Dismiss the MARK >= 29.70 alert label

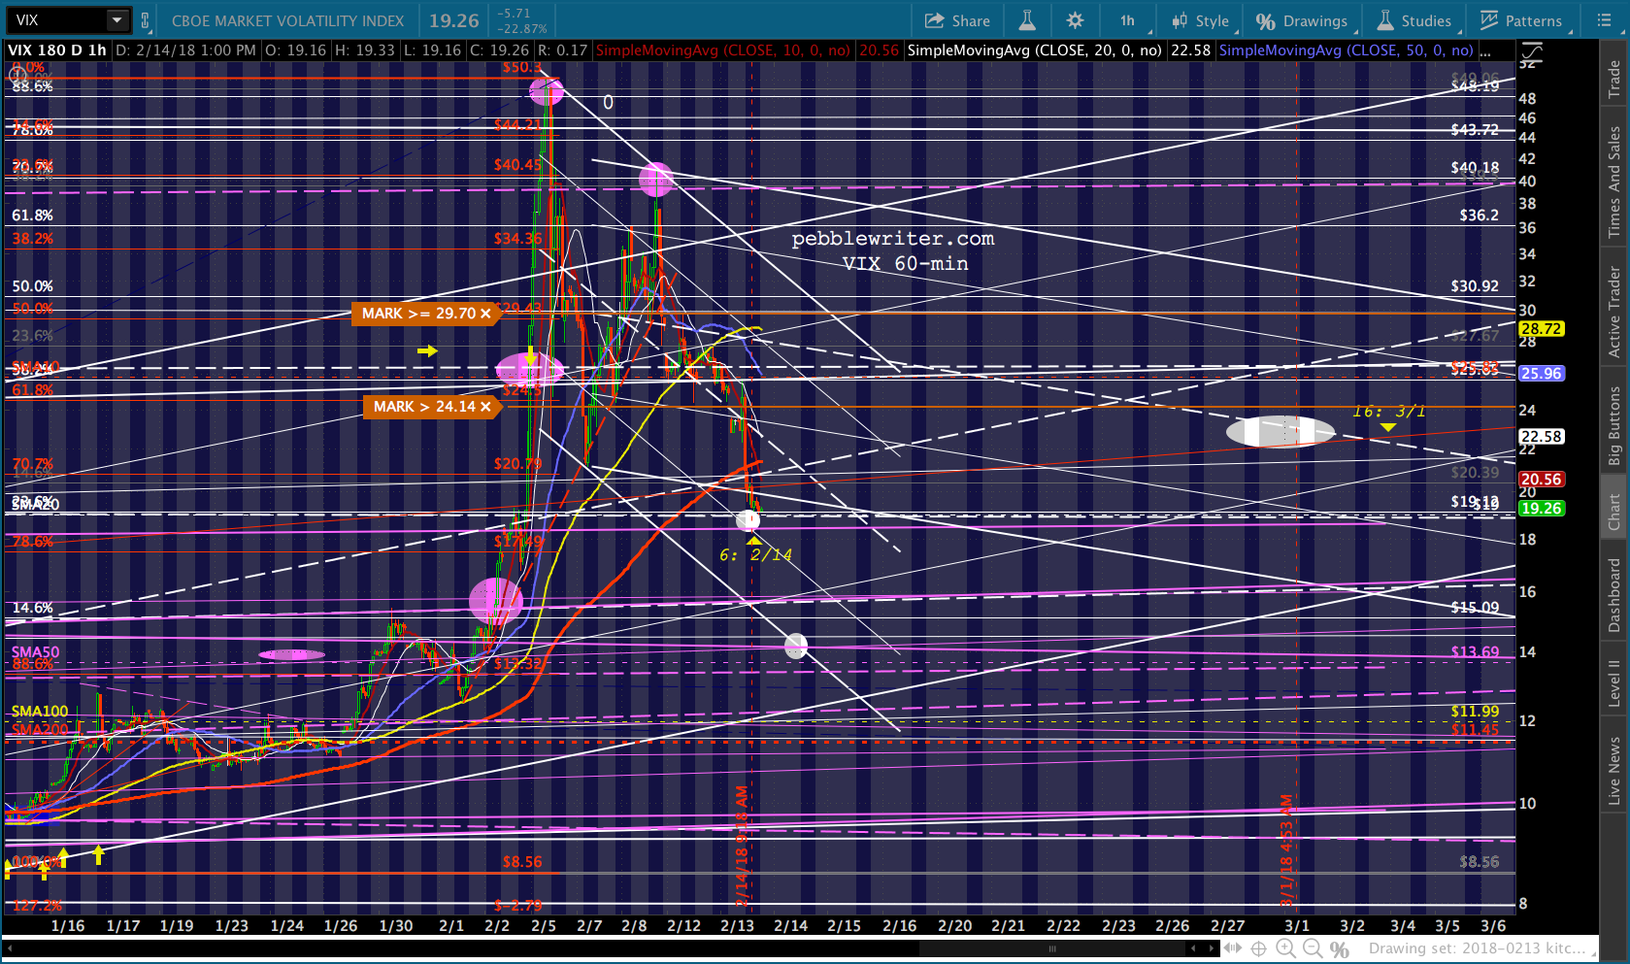pos(485,314)
